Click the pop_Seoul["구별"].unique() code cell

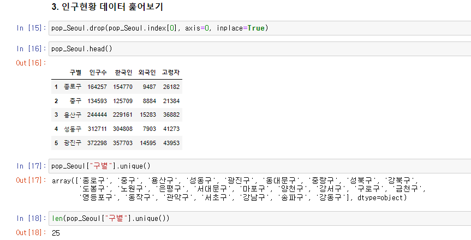260,166
